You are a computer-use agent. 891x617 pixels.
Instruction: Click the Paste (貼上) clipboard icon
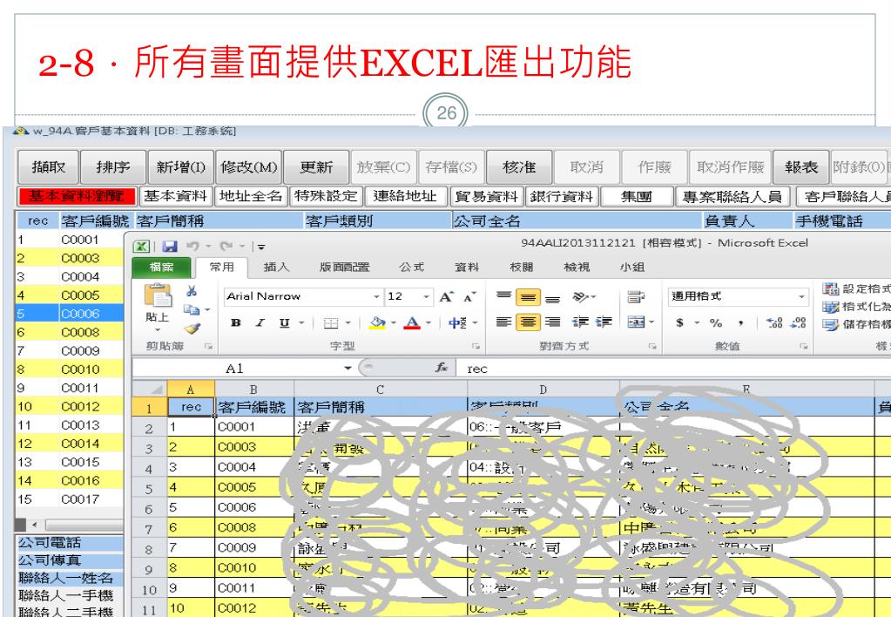tap(158, 295)
